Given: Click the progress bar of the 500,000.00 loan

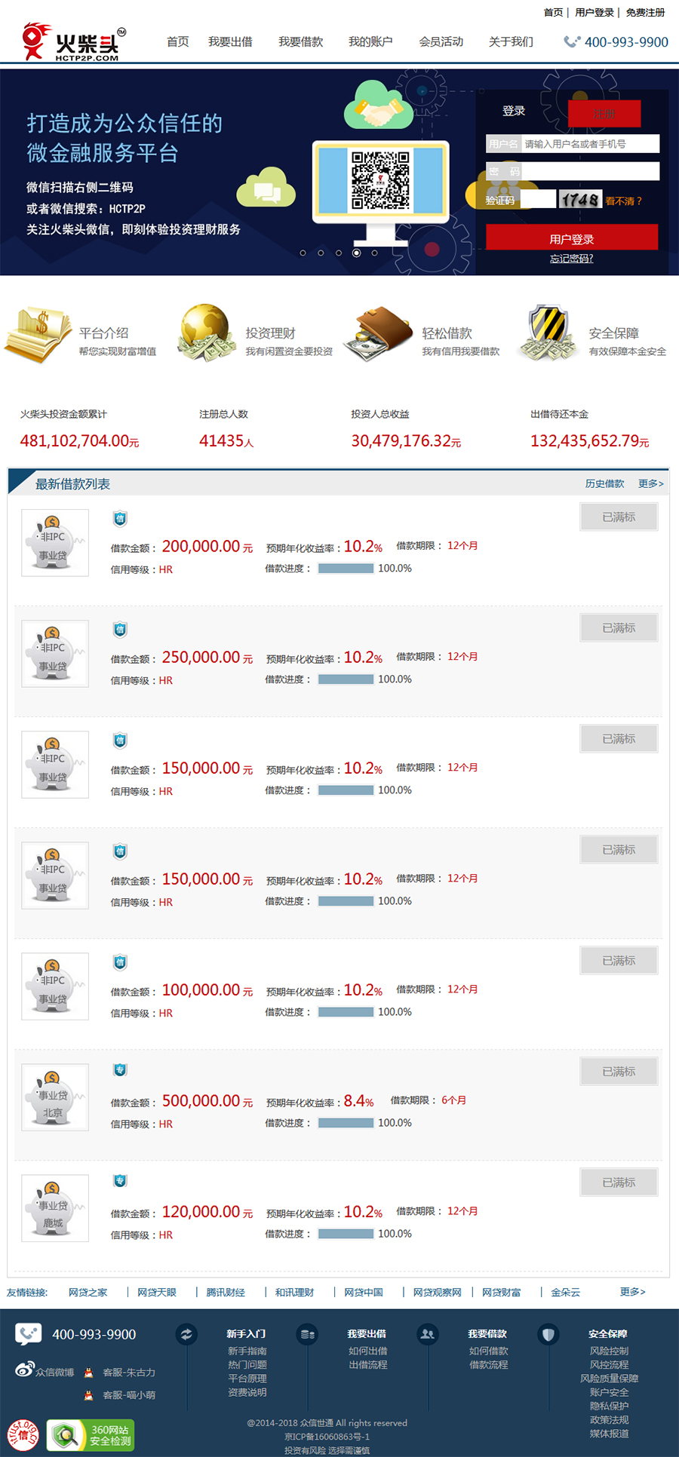Looking at the screenshot, I should 346,1123.
